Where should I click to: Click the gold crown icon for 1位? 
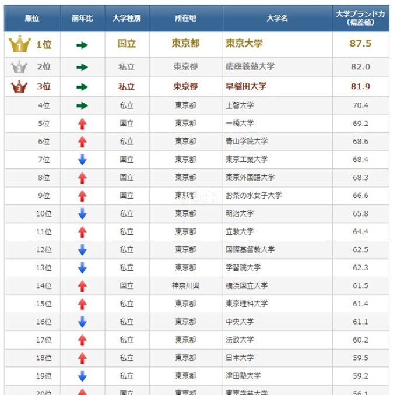point(20,44)
